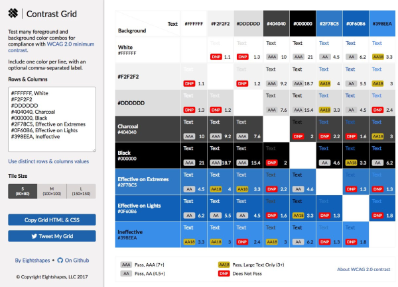The image size is (398, 287).
Task: Click the Twitter bird icon on Tweet button
Action: click(x=34, y=236)
